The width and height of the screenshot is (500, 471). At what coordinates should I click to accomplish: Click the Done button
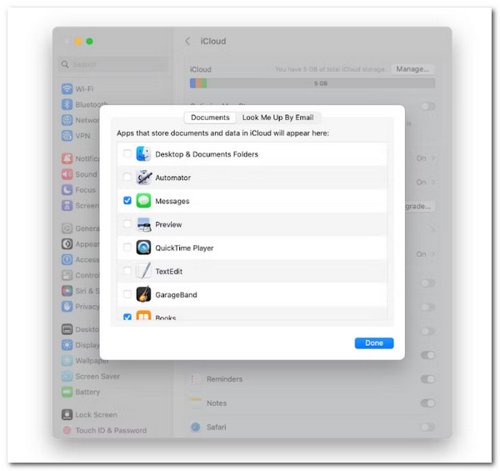point(374,343)
